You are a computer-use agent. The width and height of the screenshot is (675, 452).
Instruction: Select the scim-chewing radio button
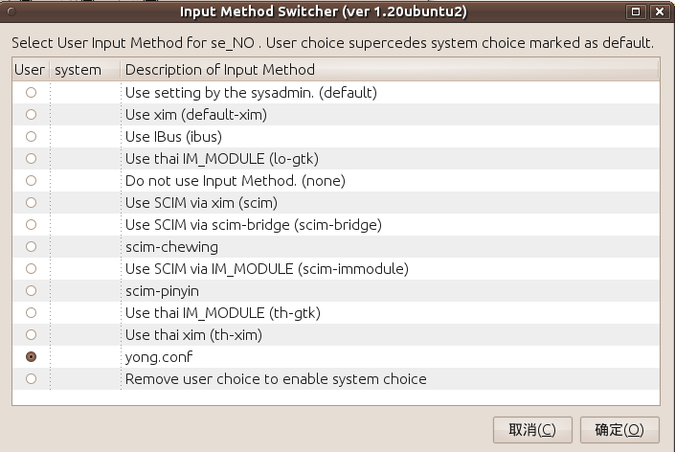pyautogui.click(x=31, y=247)
